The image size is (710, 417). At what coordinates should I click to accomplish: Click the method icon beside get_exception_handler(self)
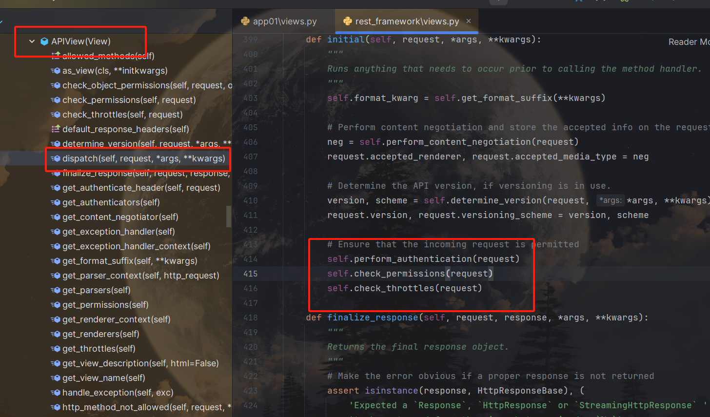coord(56,232)
